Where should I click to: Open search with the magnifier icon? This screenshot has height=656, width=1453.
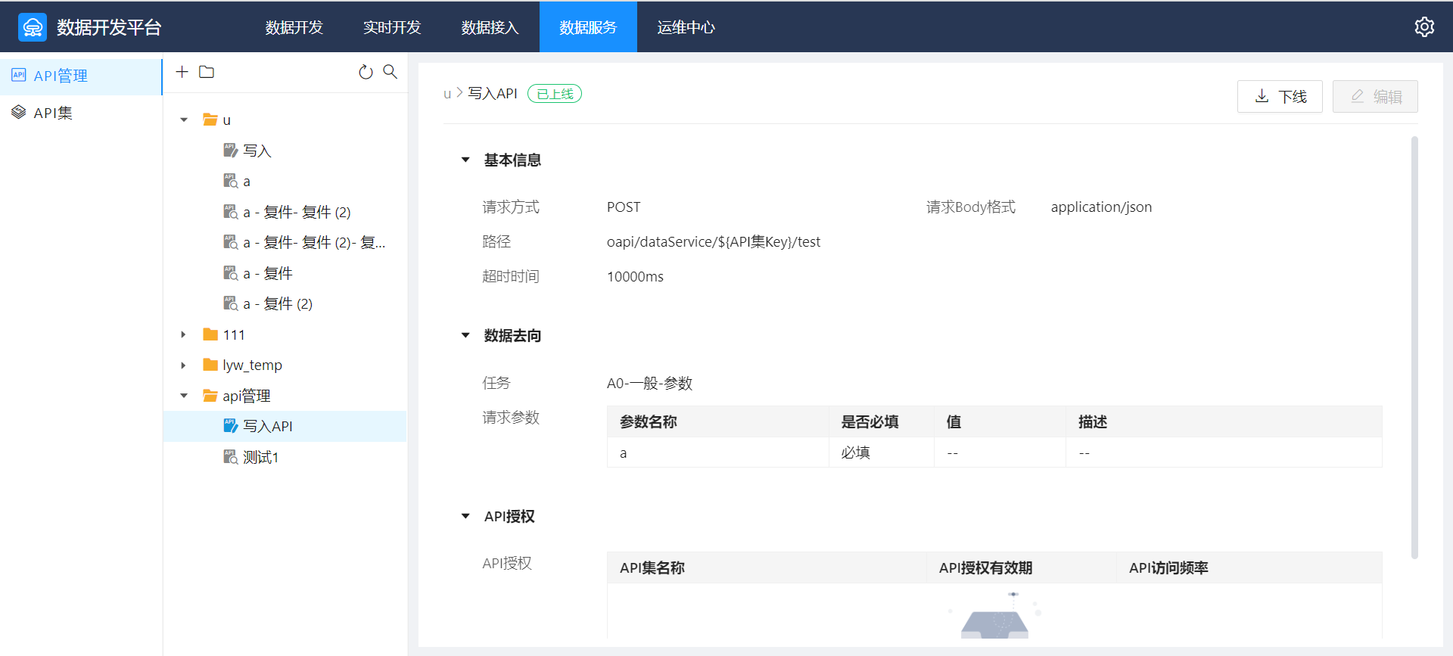pyautogui.click(x=390, y=72)
